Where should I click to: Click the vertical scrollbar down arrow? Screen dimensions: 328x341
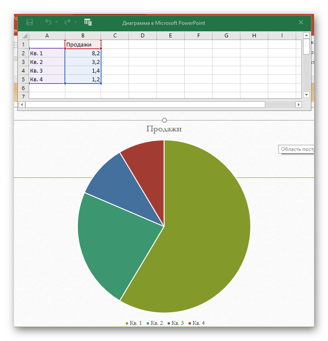(307, 95)
